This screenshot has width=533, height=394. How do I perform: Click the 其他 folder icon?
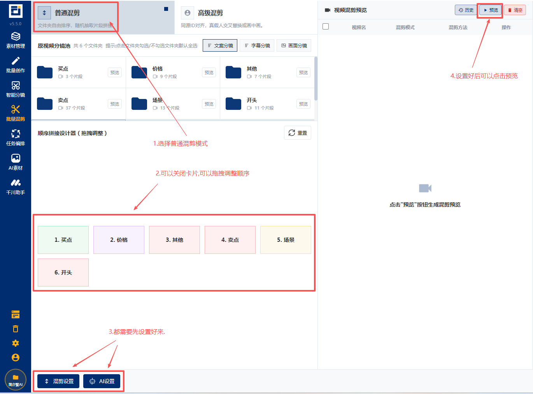233,72
